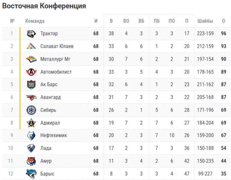Click the Металлург Мг fox logo
Screen dimensions: 231x180
tap(31, 59)
